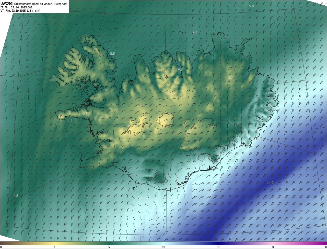Pick the pink color above tick 30
This screenshot has width=327, height=249.
tap(272, 243)
